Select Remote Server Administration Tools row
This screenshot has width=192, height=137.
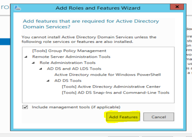[71, 57]
